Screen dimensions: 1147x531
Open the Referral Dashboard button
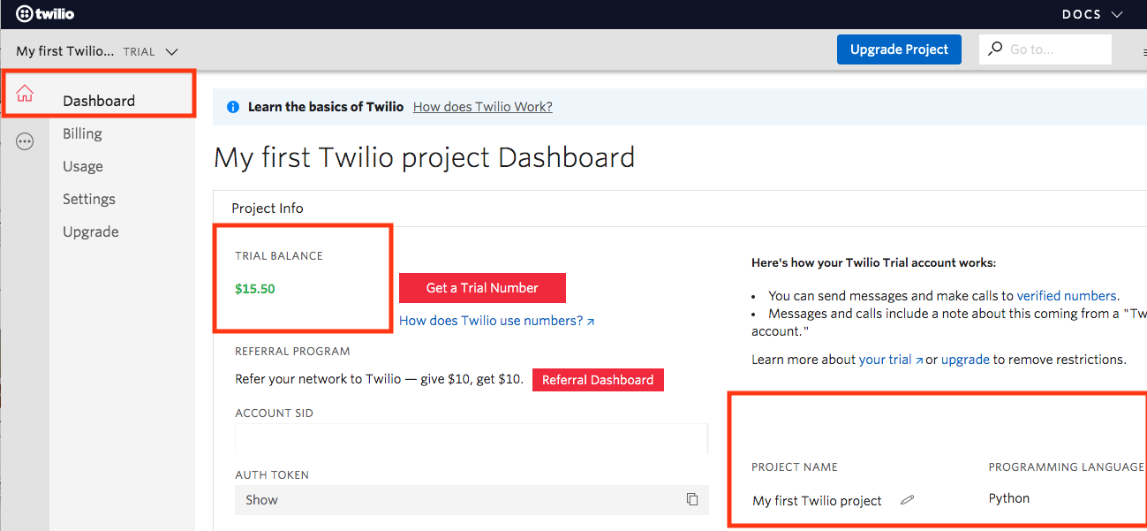(x=598, y=380)
